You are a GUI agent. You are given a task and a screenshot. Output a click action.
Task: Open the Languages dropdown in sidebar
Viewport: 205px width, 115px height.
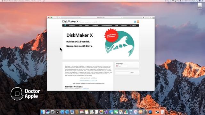click(x=122, y=66)
